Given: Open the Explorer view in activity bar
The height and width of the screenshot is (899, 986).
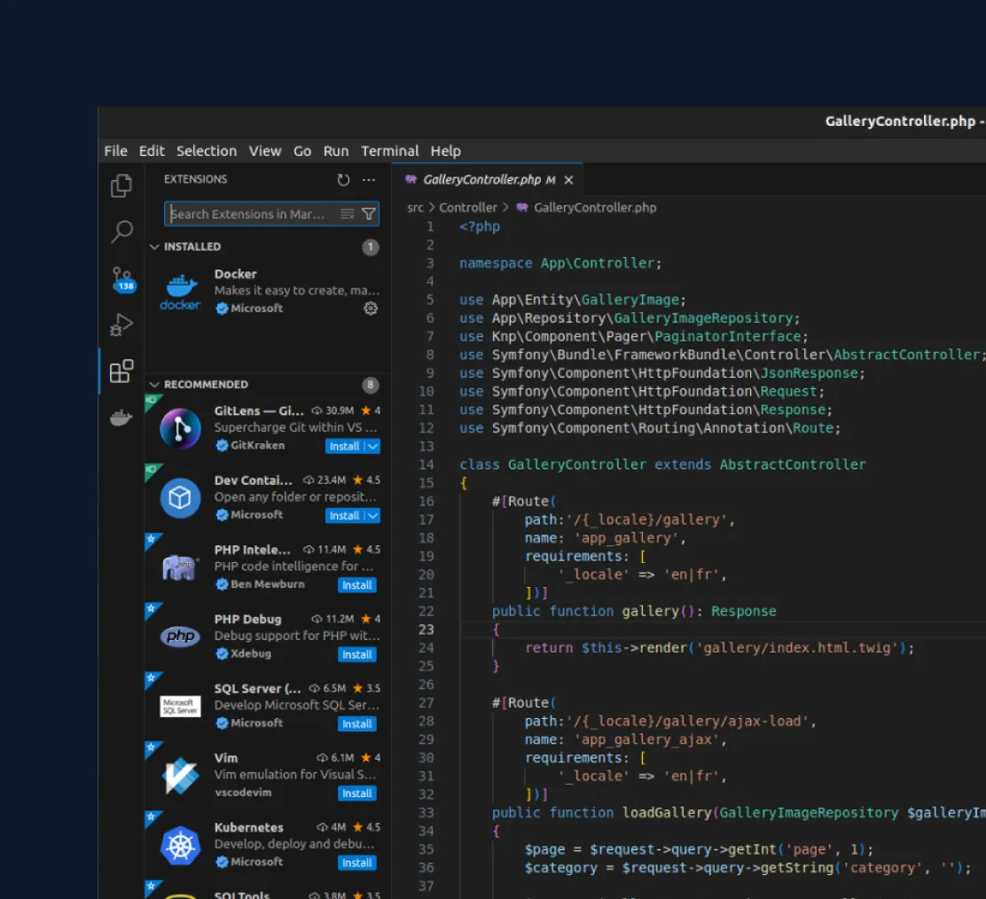Looking at the screenshot, I should pyautogui.click(x=121, y=186).
